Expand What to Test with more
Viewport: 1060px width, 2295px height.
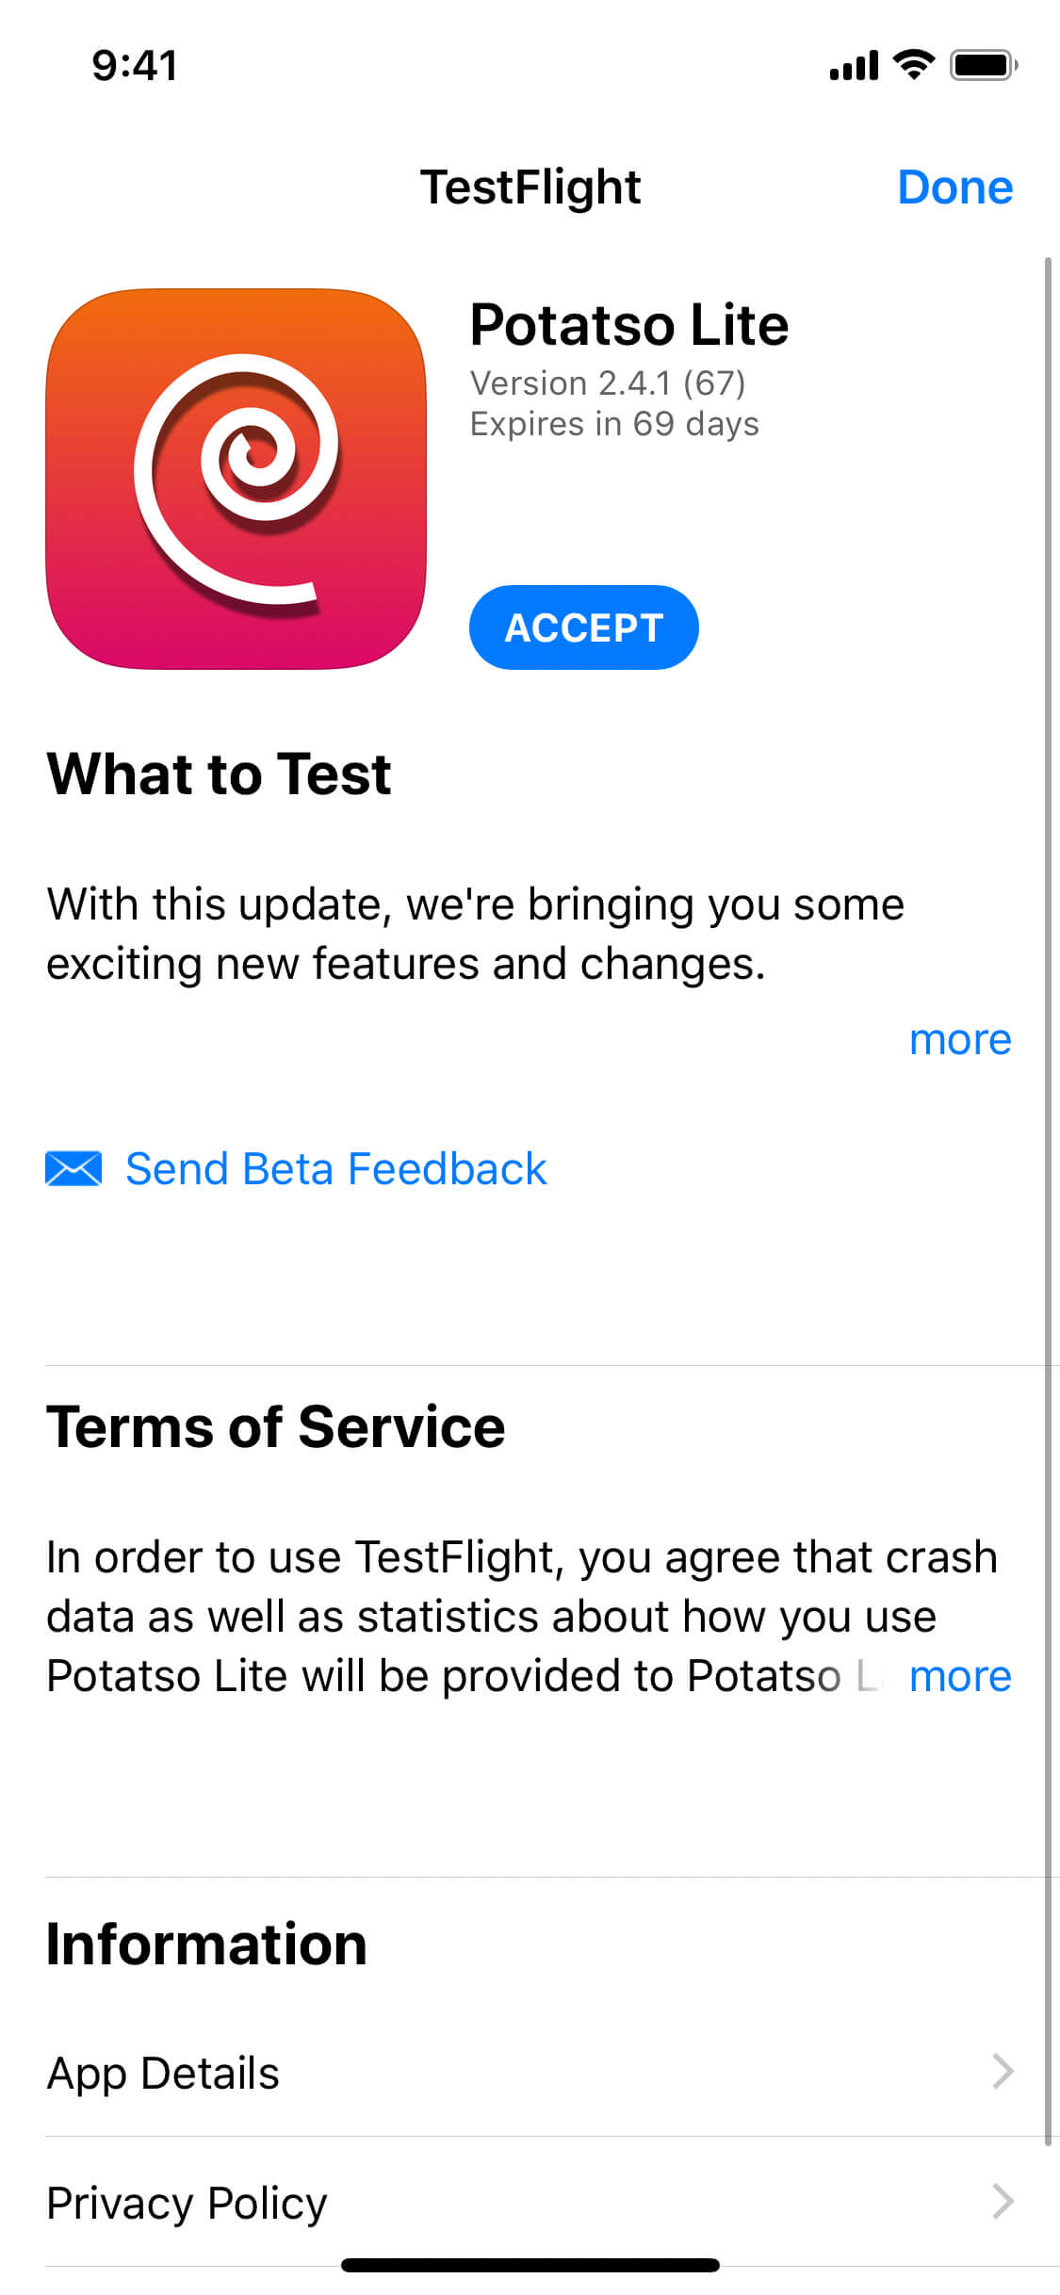point(959,1039)
